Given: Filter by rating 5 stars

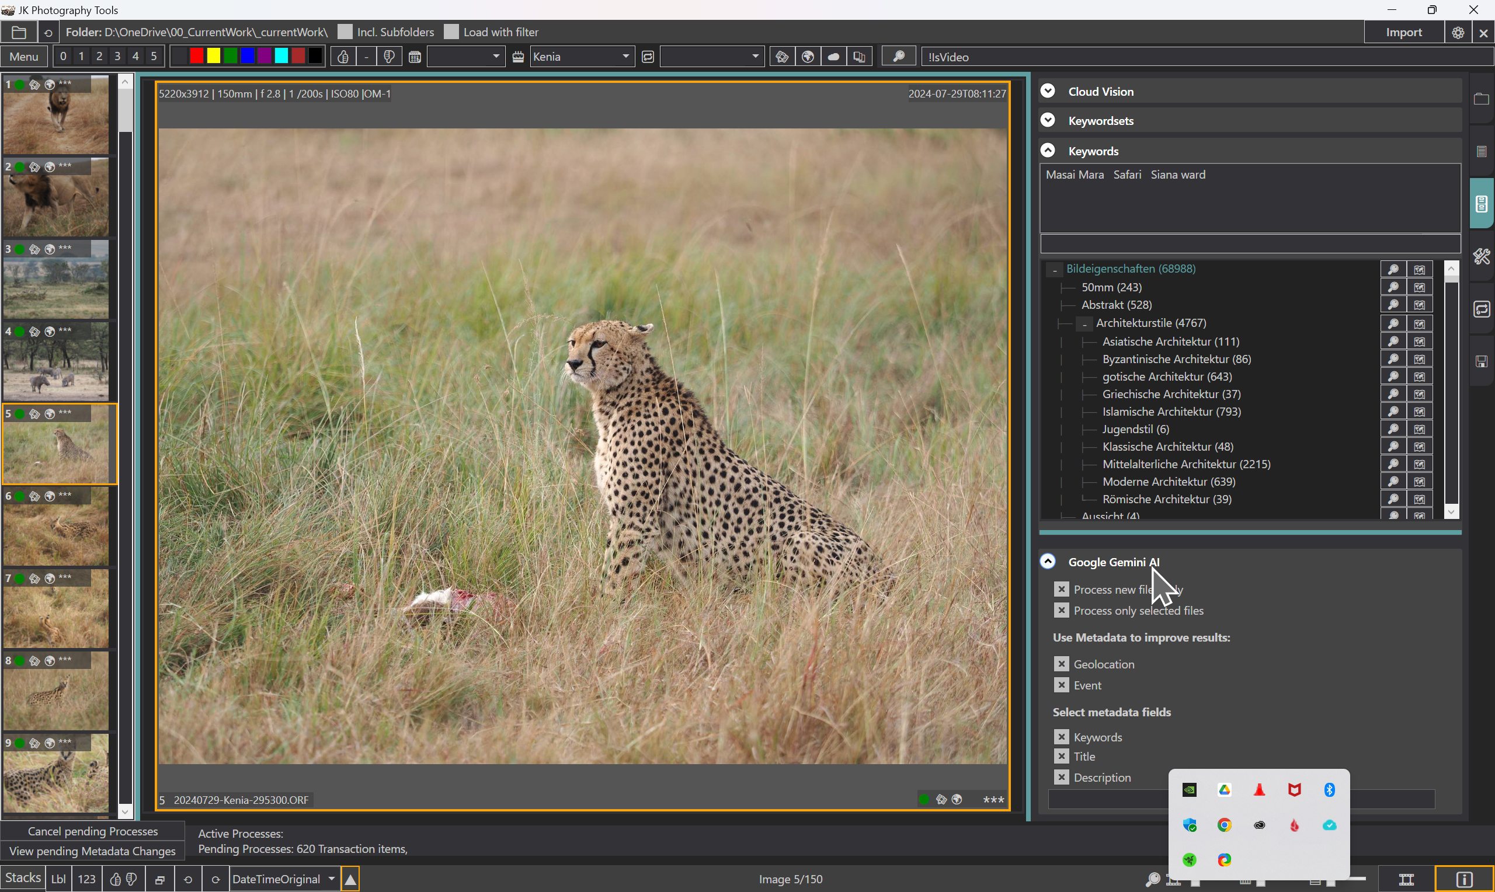Looking at the screenshot, I should click(154, 57).
